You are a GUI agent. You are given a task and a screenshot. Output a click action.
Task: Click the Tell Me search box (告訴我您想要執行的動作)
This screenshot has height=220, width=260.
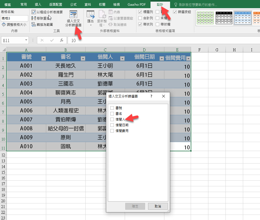tap(198, 5)
